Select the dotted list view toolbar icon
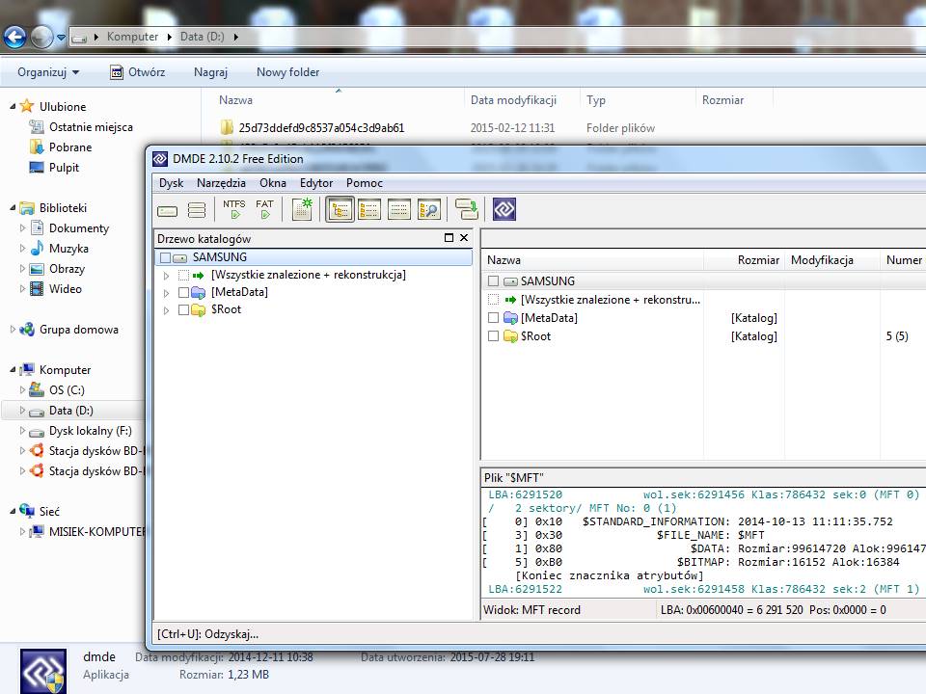The width and height of the screenshot is (926, 694). coord(399,209)
